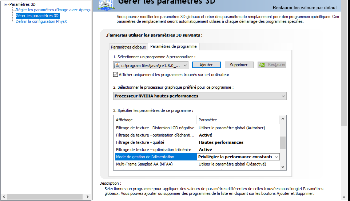
Task: Click the Supprimer button
Action: (x=239, y=65)
